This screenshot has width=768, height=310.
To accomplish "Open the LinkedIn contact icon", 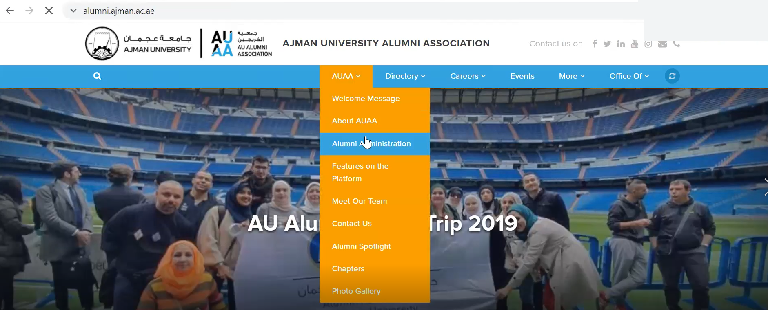I will point(621,44).
